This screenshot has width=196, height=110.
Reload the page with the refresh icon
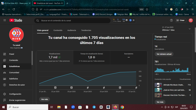[14, 9]
